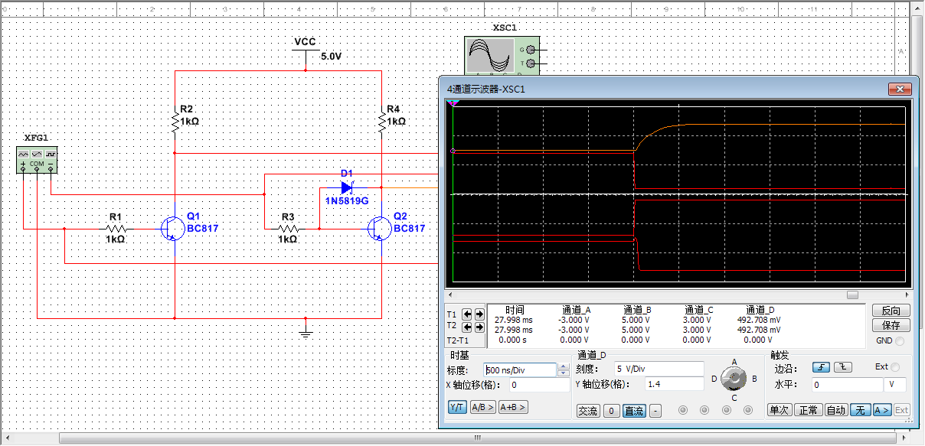The image size is (925, 446).
Task: Select first channel terminal radio indicator
Action: (683, 411)
